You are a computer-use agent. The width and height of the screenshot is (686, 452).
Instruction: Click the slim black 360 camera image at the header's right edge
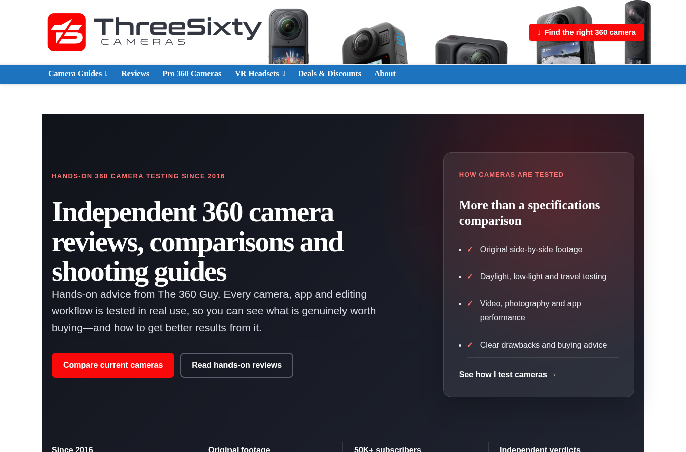pyautogui.click(x=638, y=32)
